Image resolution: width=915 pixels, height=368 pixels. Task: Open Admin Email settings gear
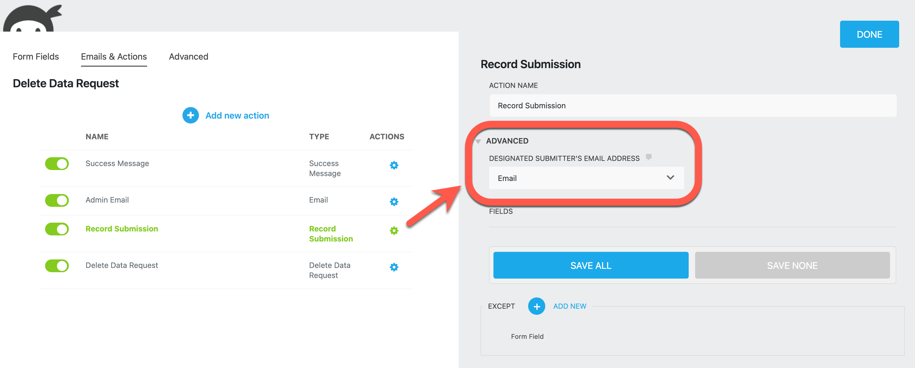click(394, 202)
